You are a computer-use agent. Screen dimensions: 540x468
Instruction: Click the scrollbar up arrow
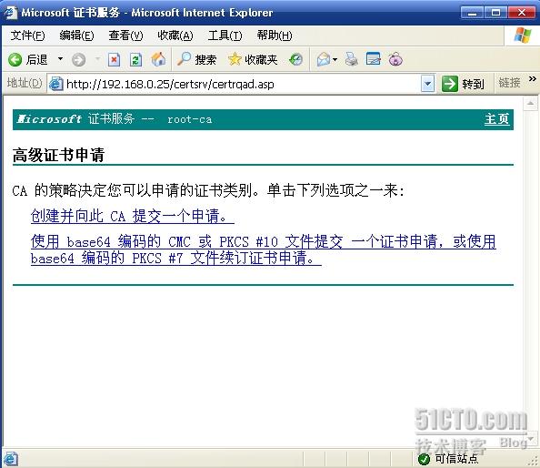(x=530, y=103)
